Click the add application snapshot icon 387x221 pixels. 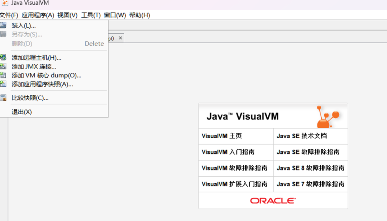pos(3,84)
